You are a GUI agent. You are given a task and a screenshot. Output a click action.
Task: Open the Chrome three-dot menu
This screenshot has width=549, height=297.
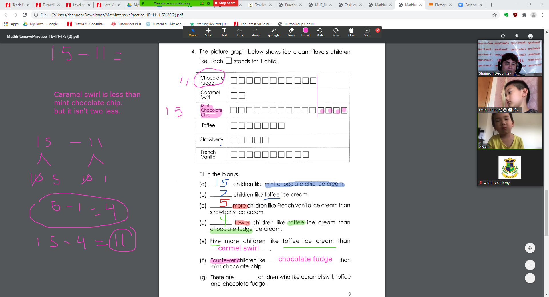[543, 15]
